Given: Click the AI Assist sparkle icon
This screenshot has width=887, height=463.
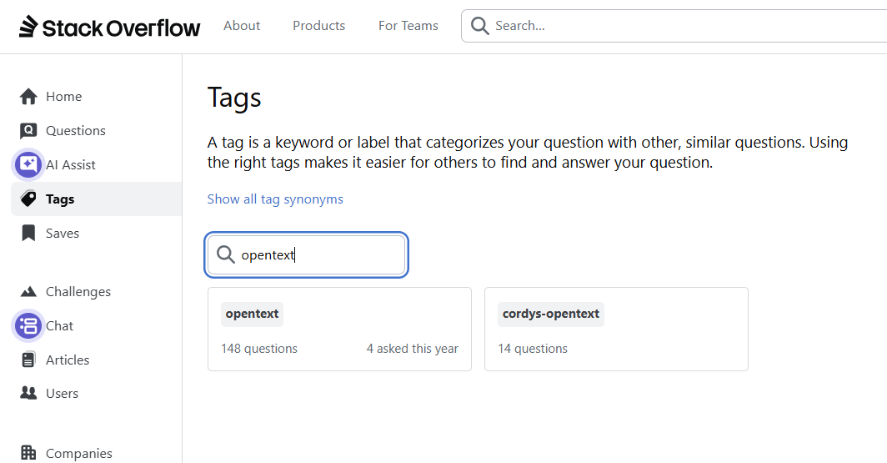Looking at the screenshot, I should click(x=28, y=164).
